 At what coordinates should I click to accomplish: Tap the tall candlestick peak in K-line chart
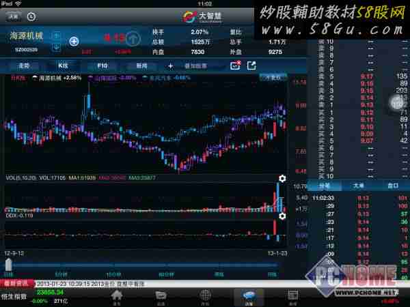coord(89,97)
